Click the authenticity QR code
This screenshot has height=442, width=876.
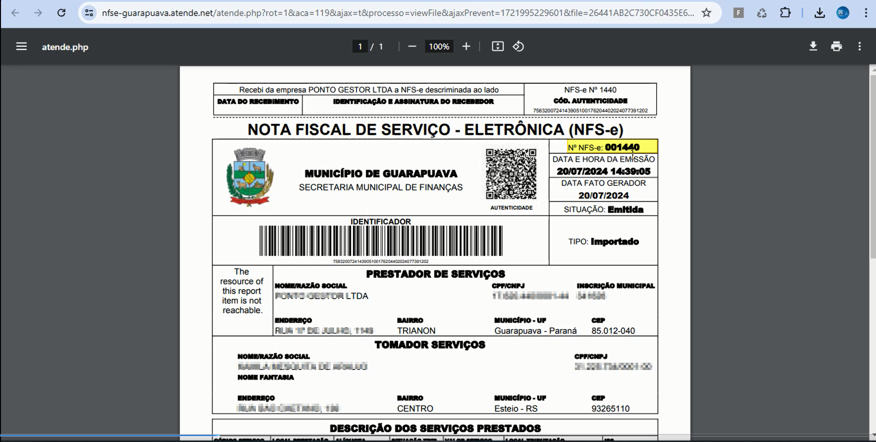point(511,174)
